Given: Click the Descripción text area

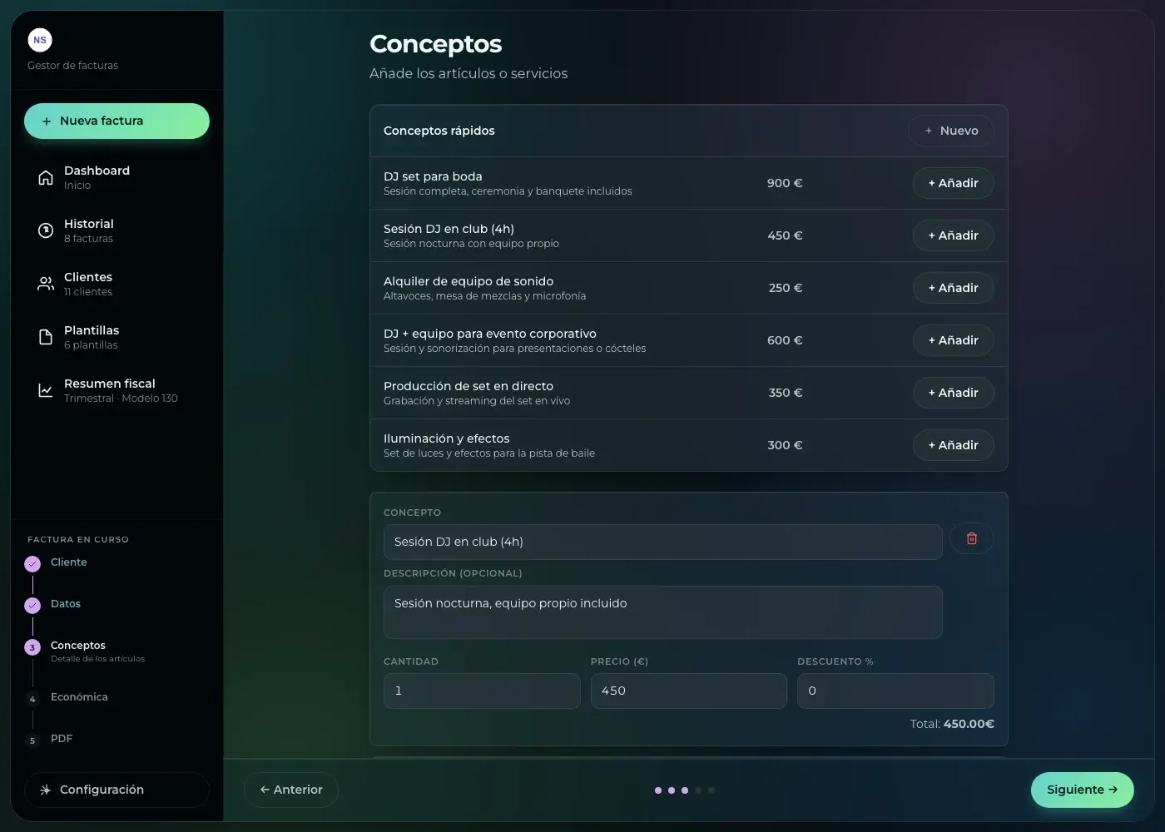Looking at the screenshot, I should [663, 612].
